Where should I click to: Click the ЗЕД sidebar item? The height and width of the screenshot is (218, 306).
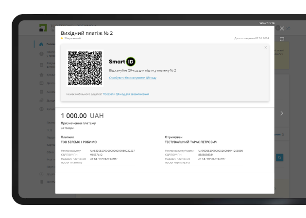[49, 130]
